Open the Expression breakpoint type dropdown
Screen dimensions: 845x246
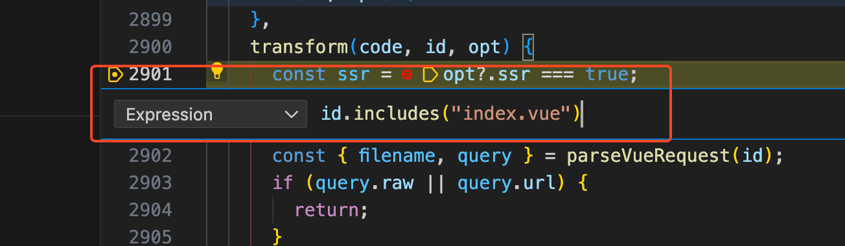tap(210, 115)
